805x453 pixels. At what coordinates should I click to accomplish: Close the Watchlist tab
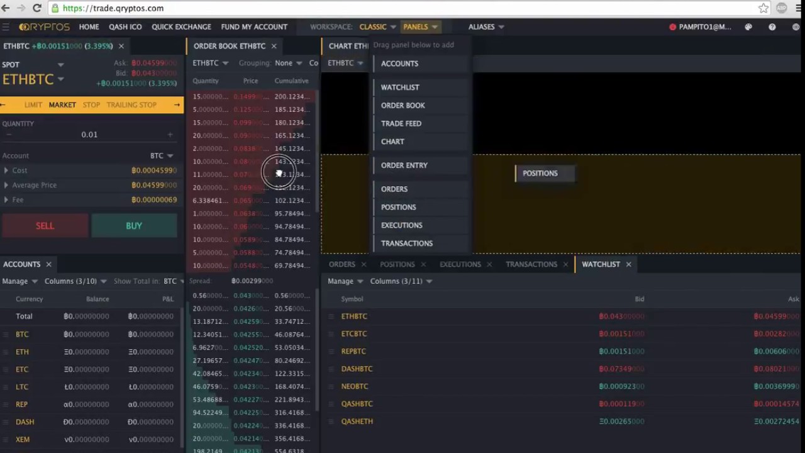[628, 264]
